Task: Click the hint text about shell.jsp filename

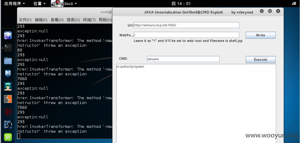Action: pos(188,41)
